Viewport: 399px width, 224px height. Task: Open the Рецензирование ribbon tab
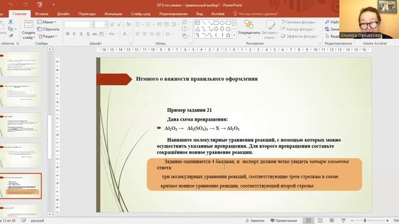pyautogui.click(x=173, y=14)
